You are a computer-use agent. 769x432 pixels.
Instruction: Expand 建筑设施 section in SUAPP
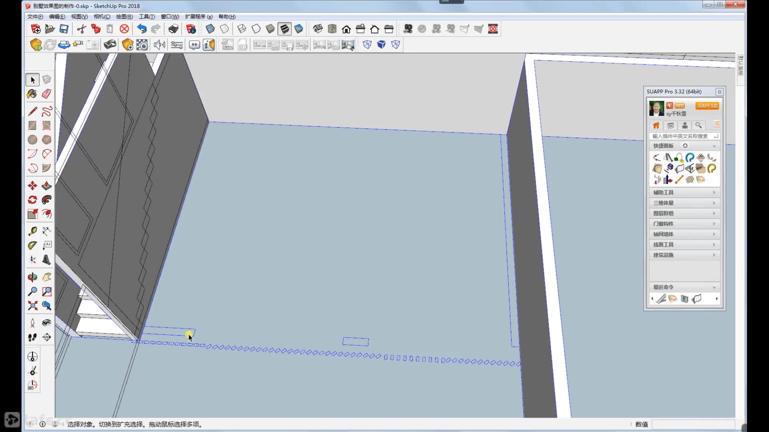click(x=684, y=255)
